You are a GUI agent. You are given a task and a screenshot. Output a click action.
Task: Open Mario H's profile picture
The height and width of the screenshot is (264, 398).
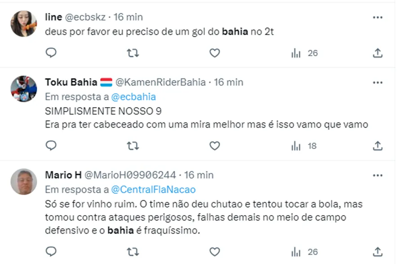click(x=24, y=182)
